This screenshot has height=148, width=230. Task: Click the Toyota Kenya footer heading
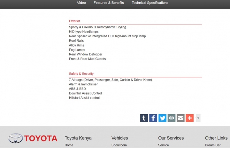(78, 138)
